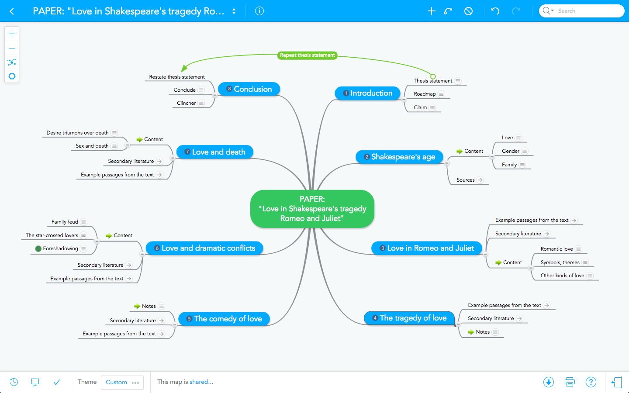Screen dimensions: 629x393
Task: Click the download arrow icon
Action: (549, 382)
